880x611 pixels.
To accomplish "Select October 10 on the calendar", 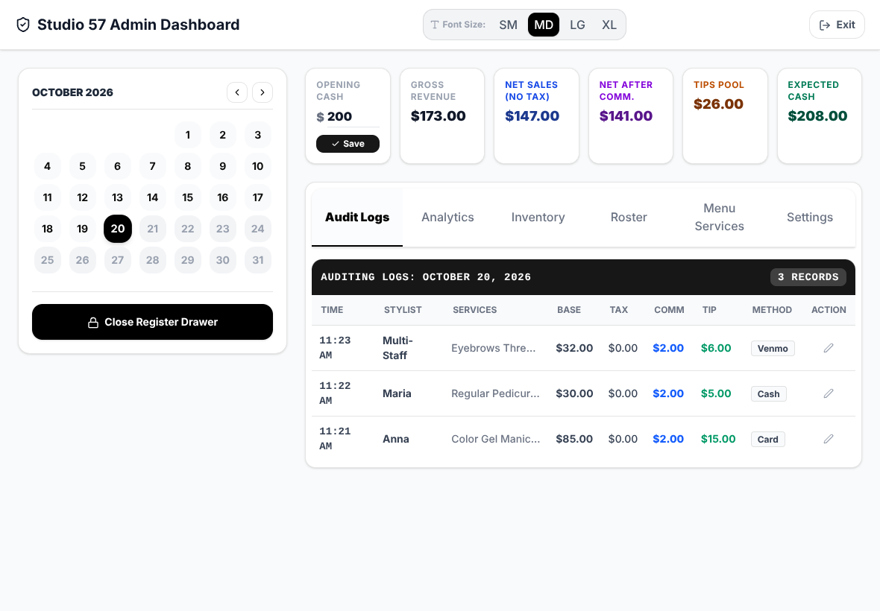I will pyautogui.click(x=257, y=166).
